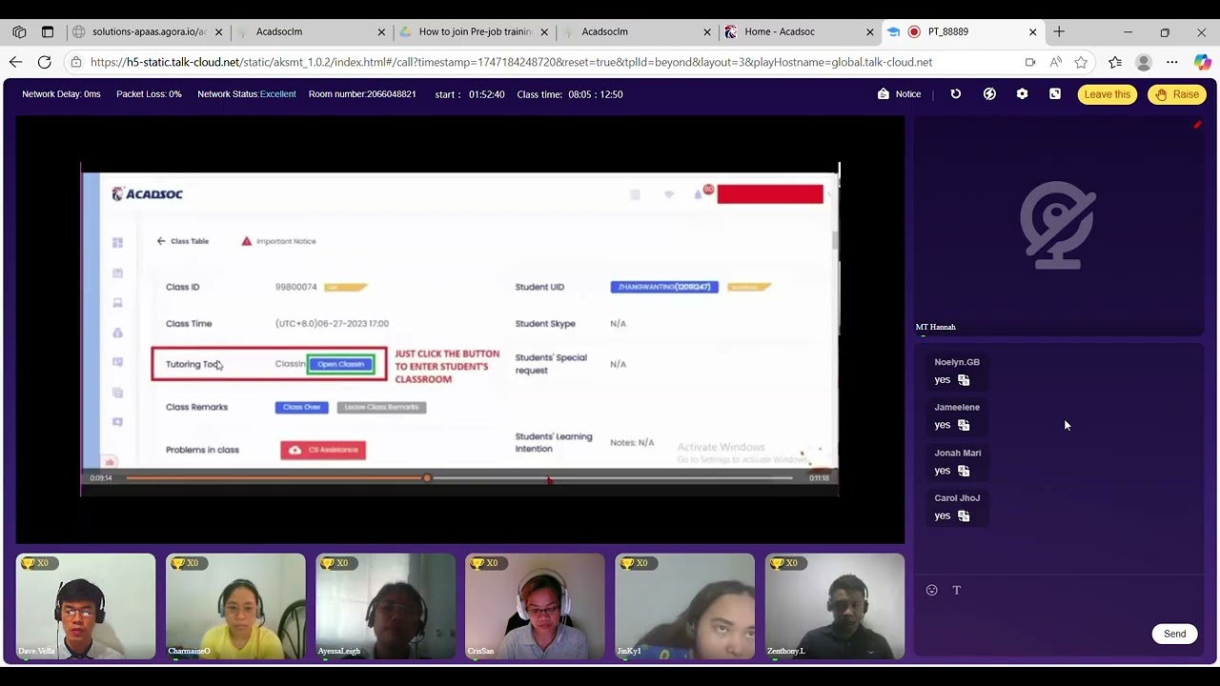Click the lightning bolt network icon
1220x686 pixels.
click(989, 94)
